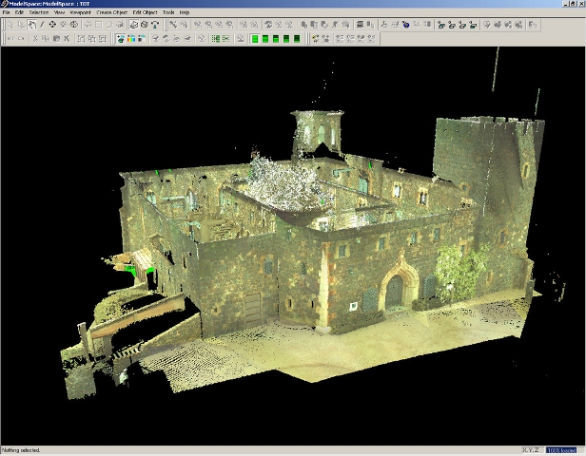The image size is (586, 456).
Task: Click the stacked layers icon in toolbar
Action: [360, 25]
